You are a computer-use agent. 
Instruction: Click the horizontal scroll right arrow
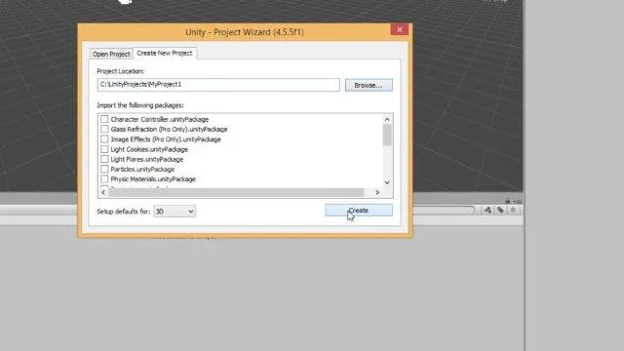pyautogui.click(x=377, y=193)
